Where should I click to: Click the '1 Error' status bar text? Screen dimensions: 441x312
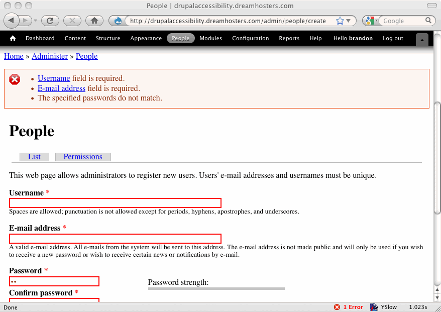353,307
